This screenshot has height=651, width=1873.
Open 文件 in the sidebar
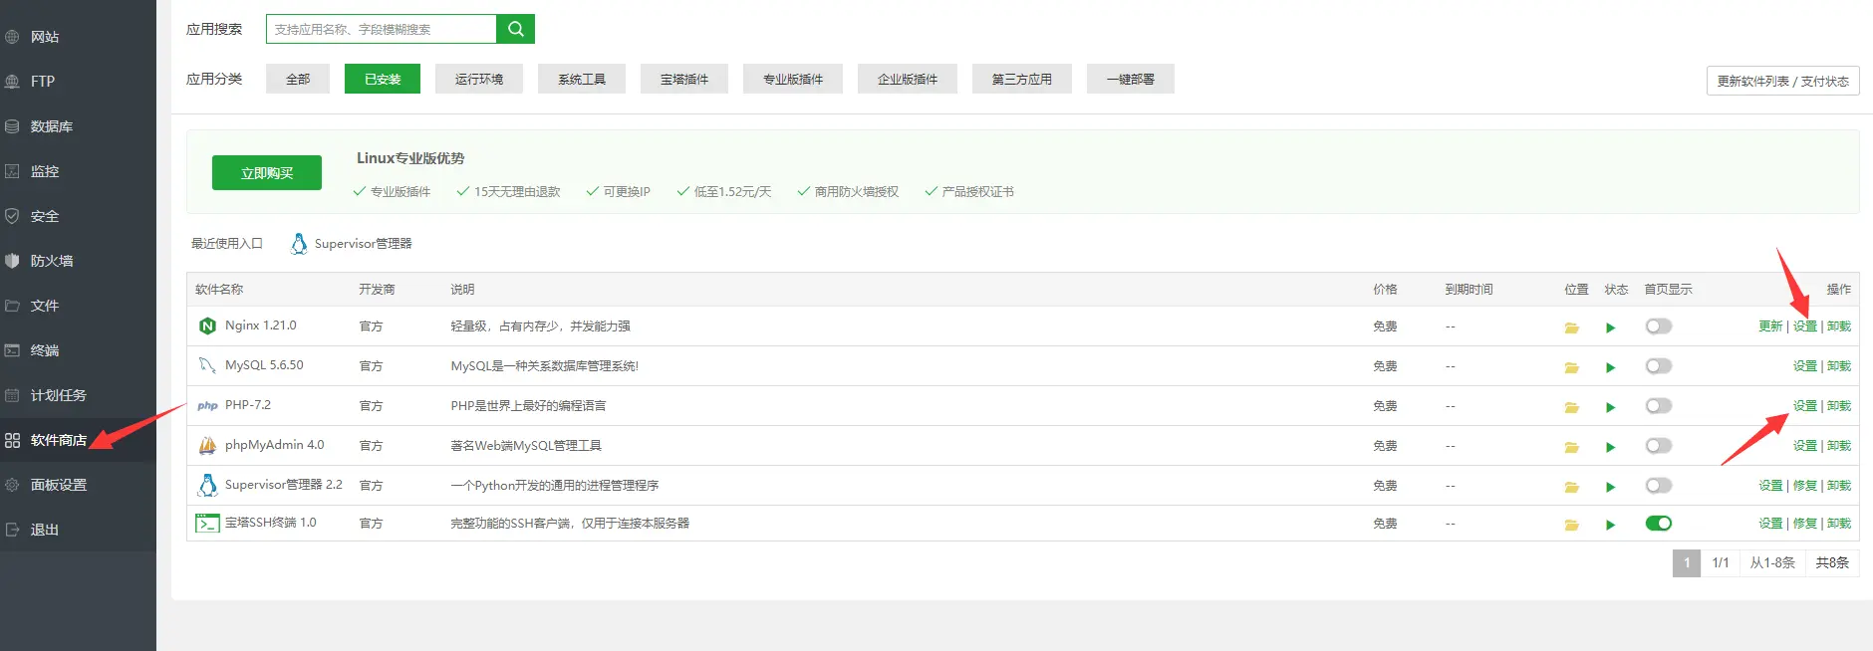[45, 306]
